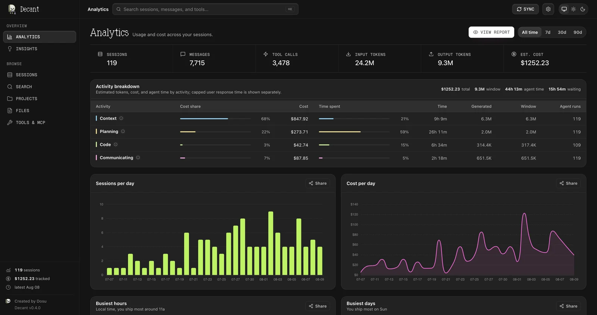The image size is (597, 315).
Task: Click the Search magnifier icon in sidebar
Action: click(10, 87)
